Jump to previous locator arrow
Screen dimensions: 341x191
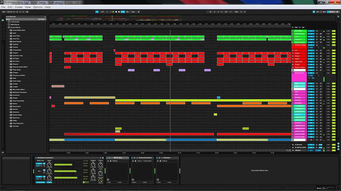point(293,27)
